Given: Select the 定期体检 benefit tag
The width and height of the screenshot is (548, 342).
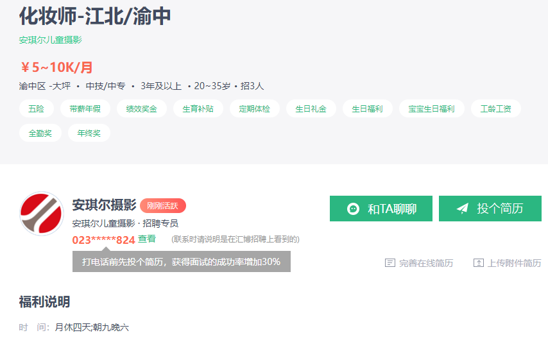Looking at the screenshot, I should coord(254,108).
